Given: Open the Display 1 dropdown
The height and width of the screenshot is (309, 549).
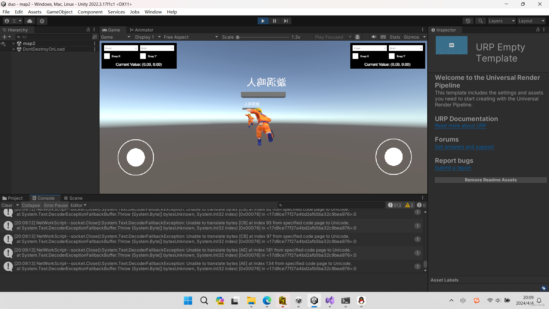Looking at the screenshot, I should click(x=148, y=37).
